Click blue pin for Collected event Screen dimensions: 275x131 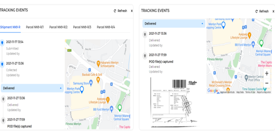point(2,64)
